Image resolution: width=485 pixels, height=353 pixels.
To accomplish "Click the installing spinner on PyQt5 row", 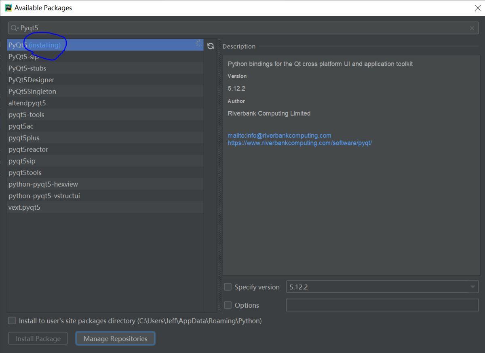I will click(x=198, y=44).
